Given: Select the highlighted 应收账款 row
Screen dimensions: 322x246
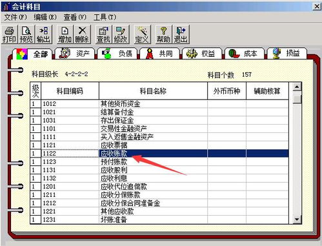Looking at the screenshot, I should click(x=159, y=154).
